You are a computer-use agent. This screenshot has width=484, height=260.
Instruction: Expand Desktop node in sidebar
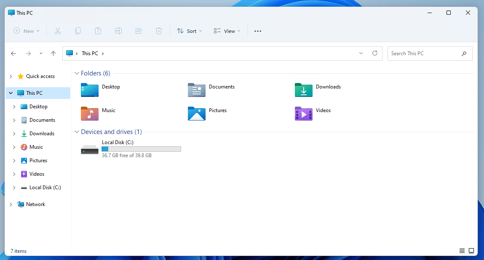point(14,107)
